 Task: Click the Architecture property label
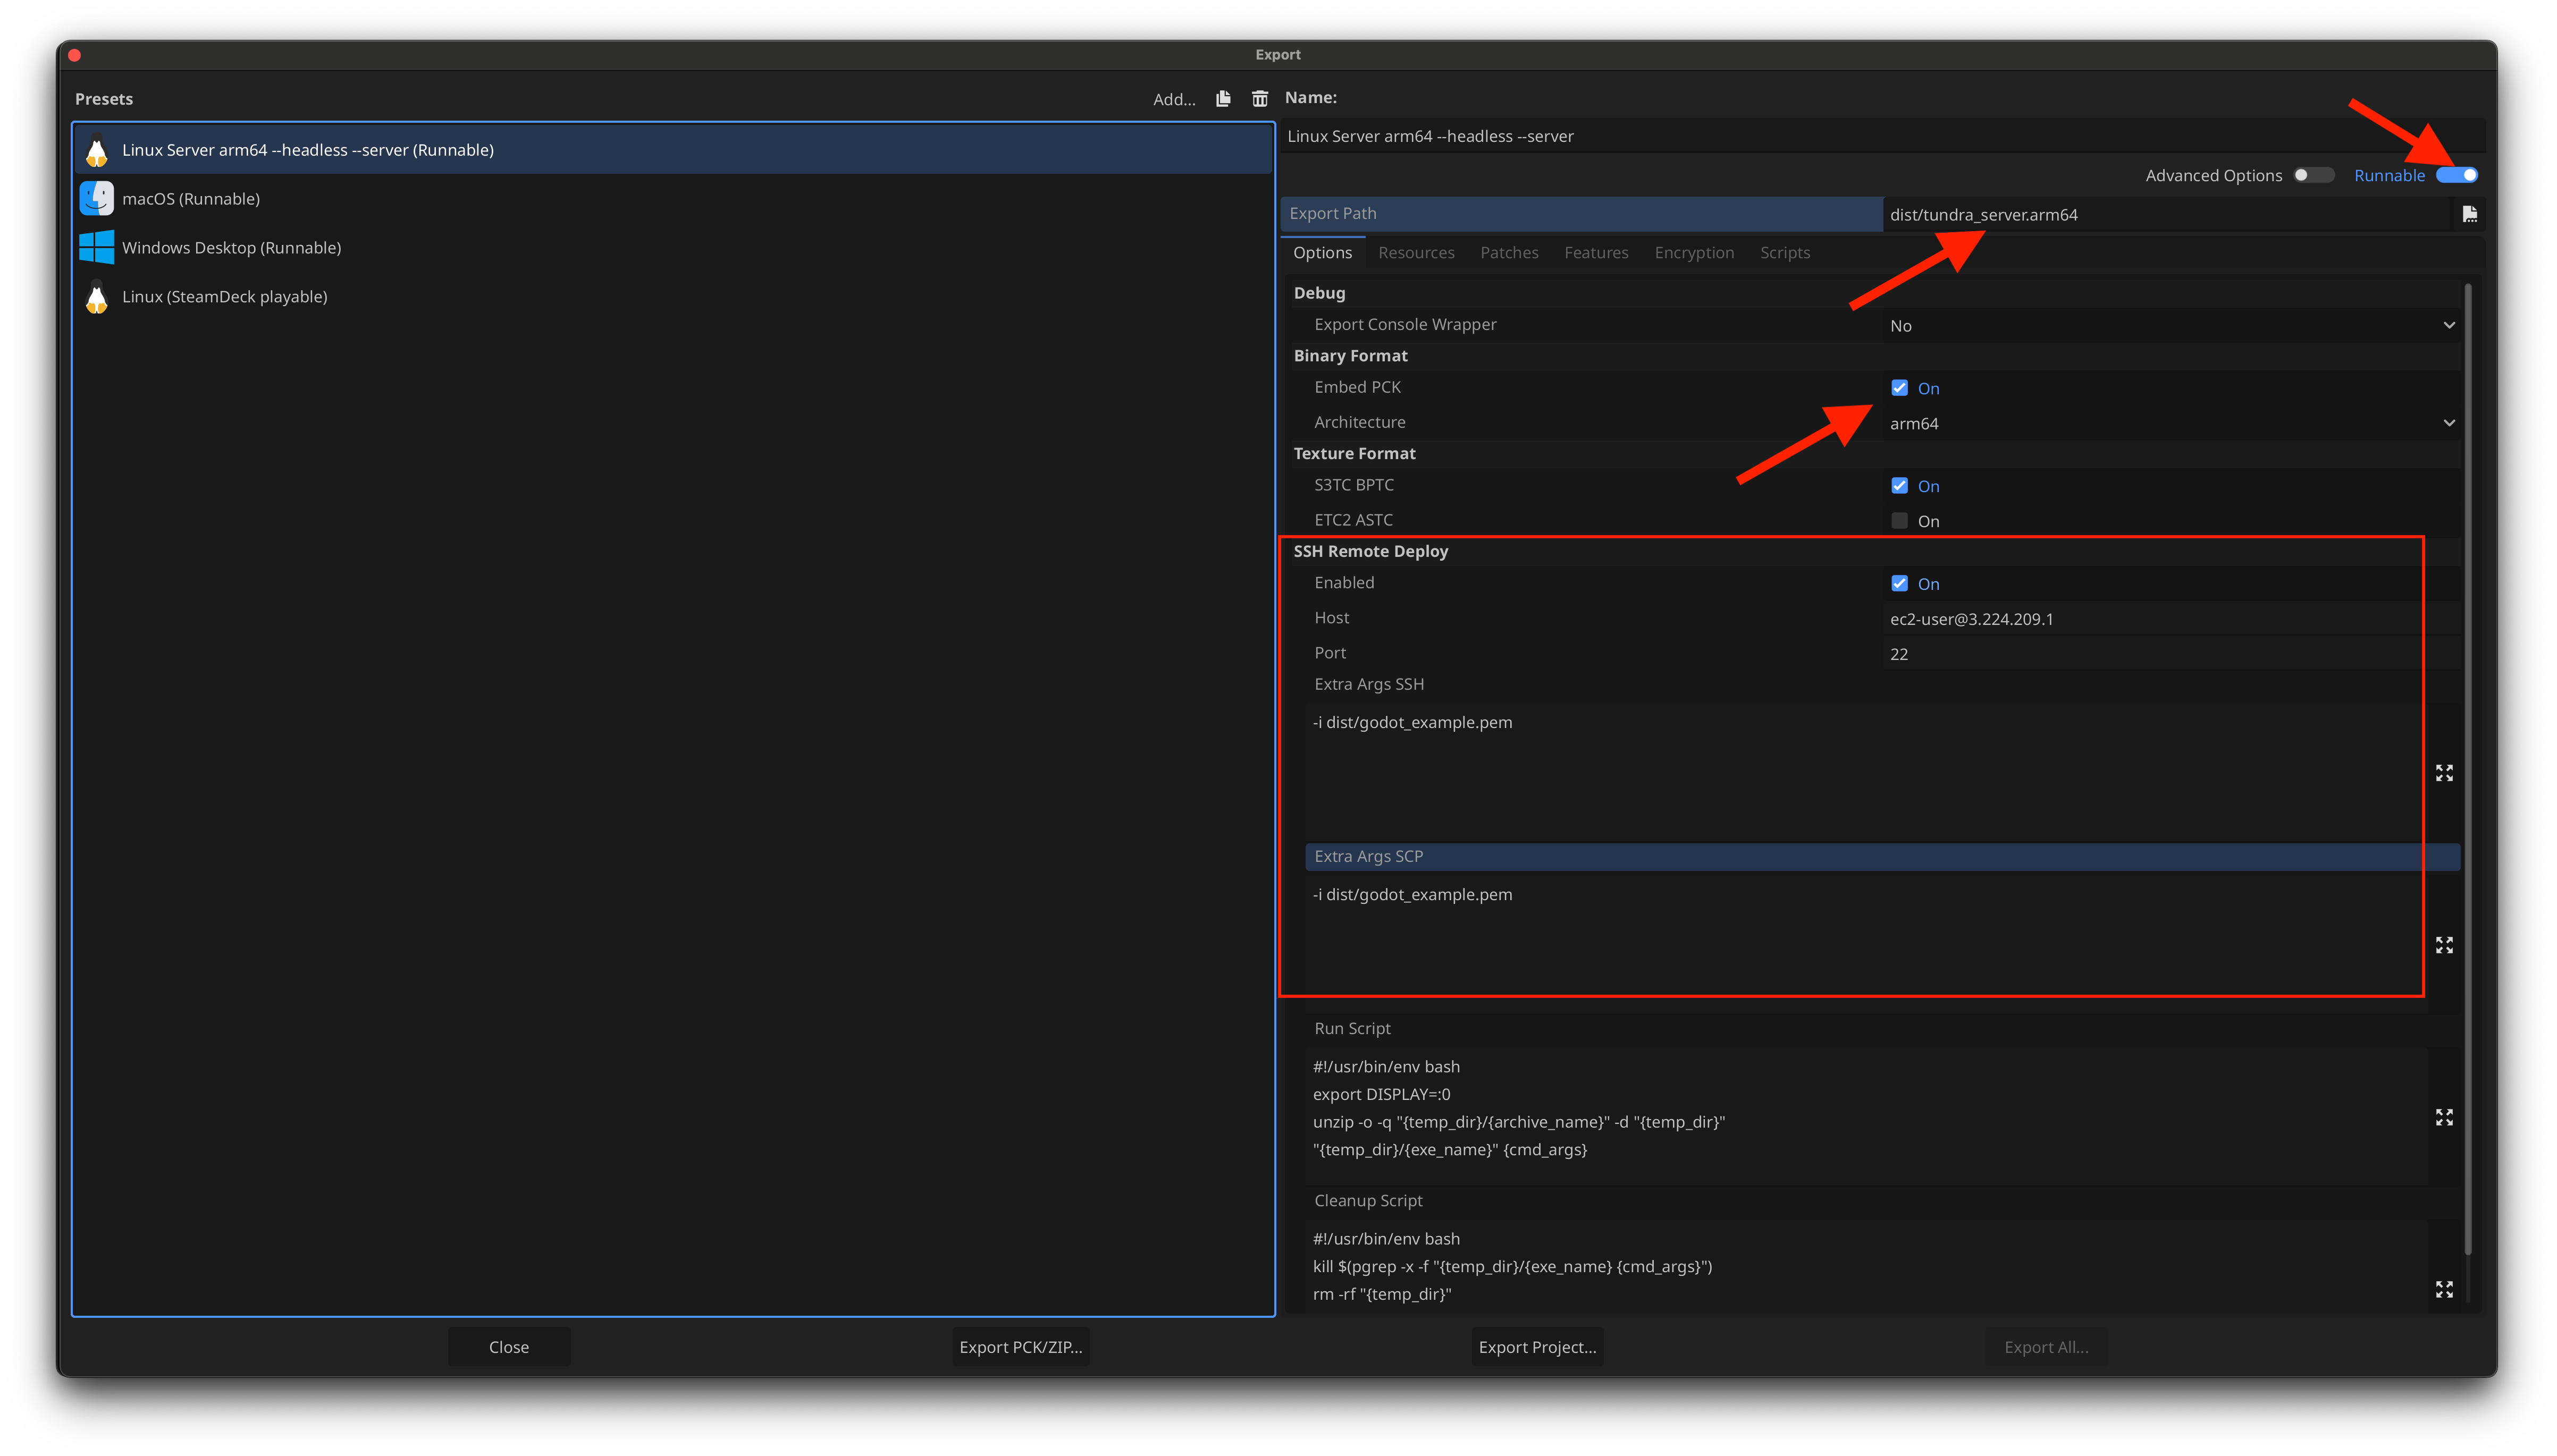click(x=1359, y=422)
